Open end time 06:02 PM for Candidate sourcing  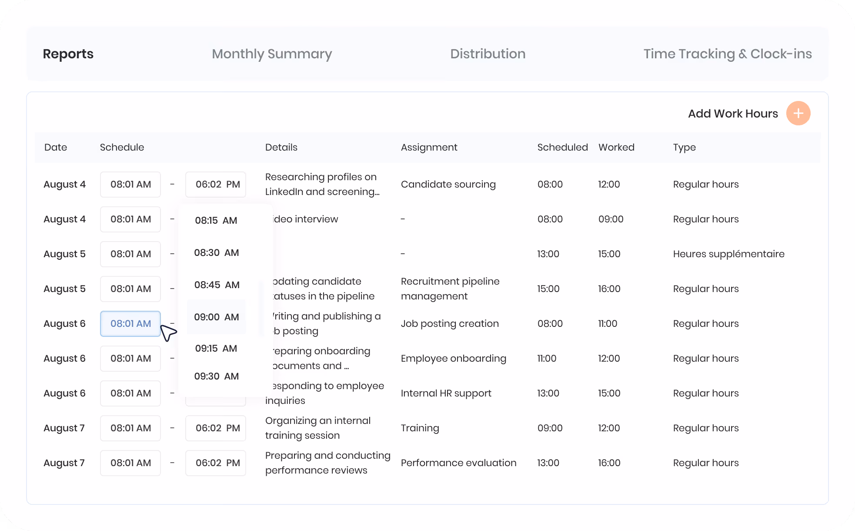coord(216,184)
